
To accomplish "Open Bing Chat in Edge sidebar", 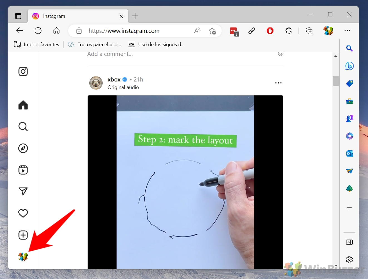I will pos(349,66).
